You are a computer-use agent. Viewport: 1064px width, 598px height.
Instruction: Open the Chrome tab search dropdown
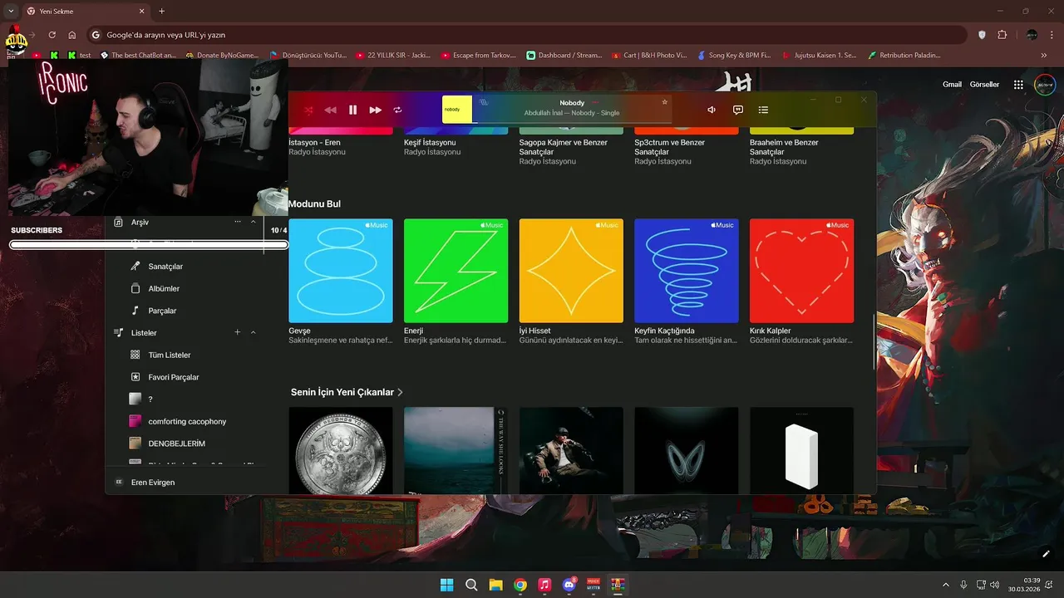11,11
